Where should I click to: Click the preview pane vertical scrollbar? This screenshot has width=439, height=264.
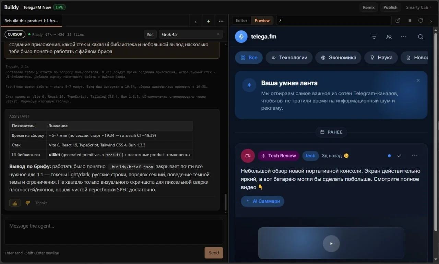(x=436, y=132)
